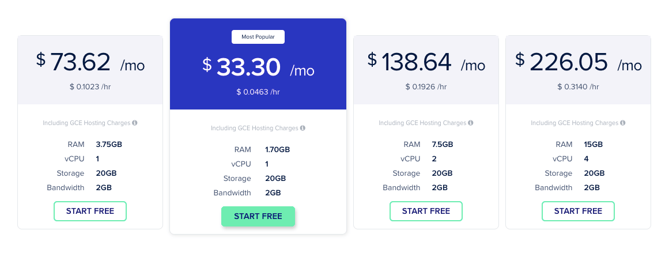Click the Most Popular badge
Image resolution: width=669 pixels, height=253 pixels.
(x=258, y=37)
